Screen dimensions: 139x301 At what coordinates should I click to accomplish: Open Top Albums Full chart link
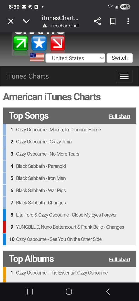click(120, 260)
